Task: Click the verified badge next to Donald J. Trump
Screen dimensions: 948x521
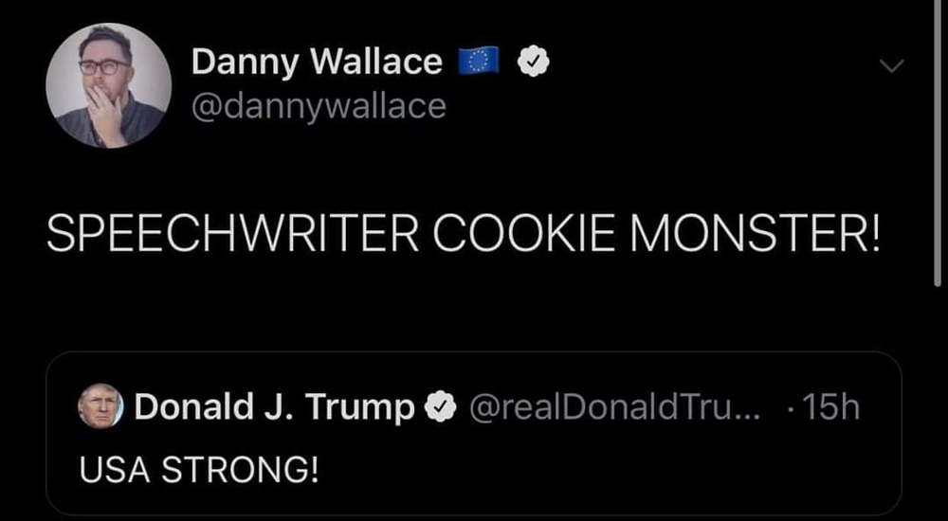Action: tap(437, 408)
